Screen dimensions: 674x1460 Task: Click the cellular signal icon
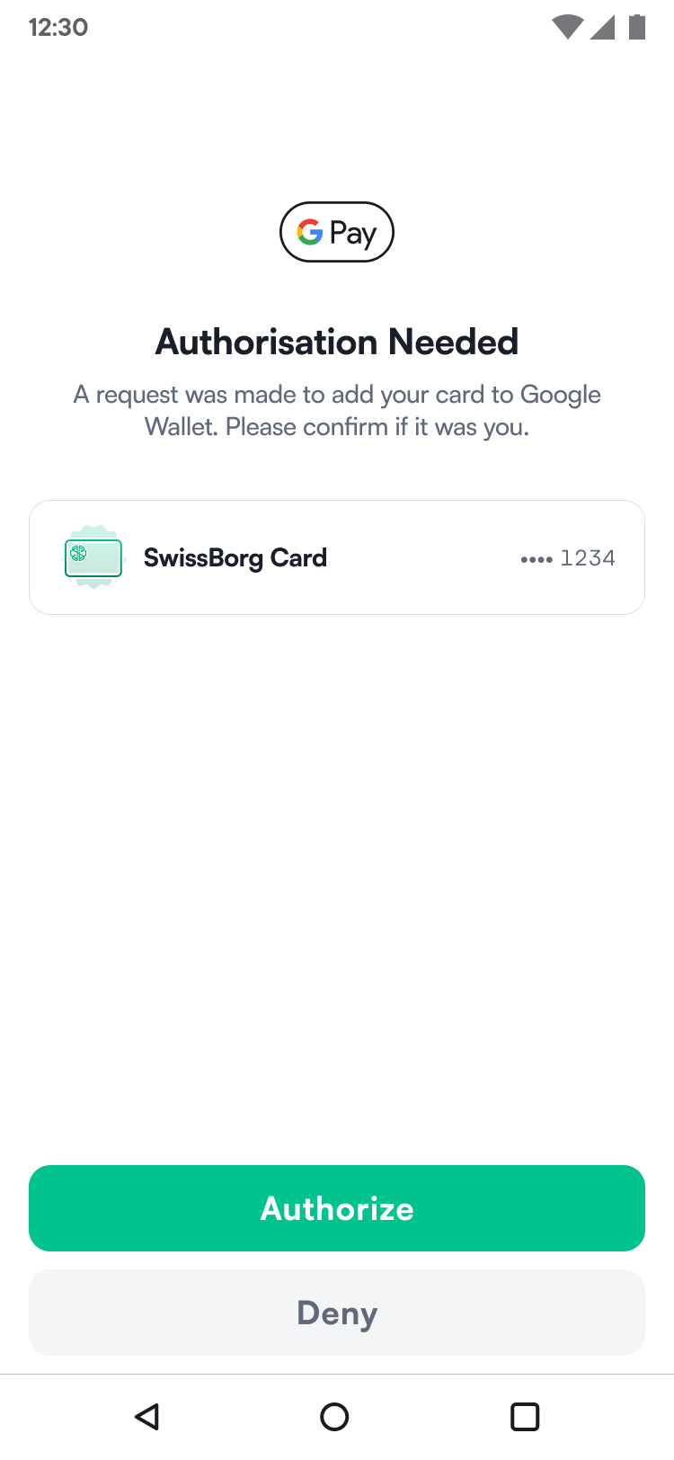point(603,27)
